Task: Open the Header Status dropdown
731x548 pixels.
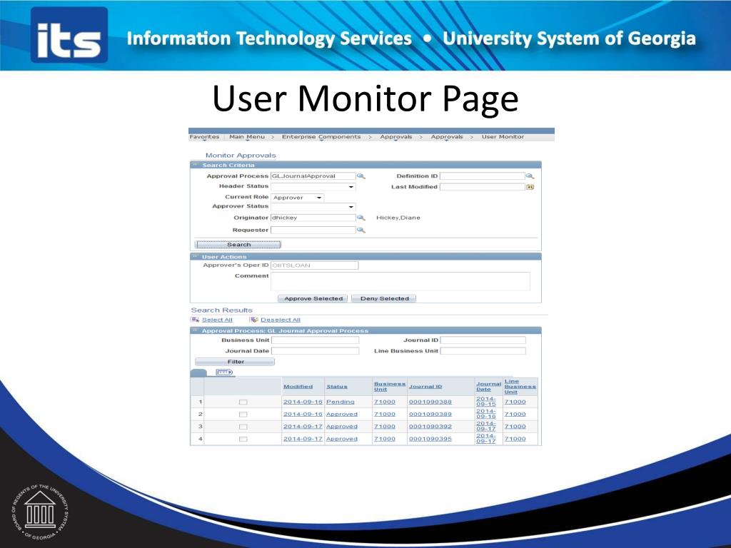Action: pos(313,187)
